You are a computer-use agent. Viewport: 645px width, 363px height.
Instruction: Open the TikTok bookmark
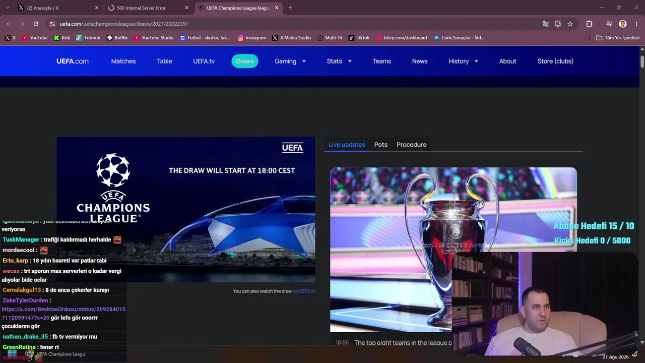[x=359, y=38]
